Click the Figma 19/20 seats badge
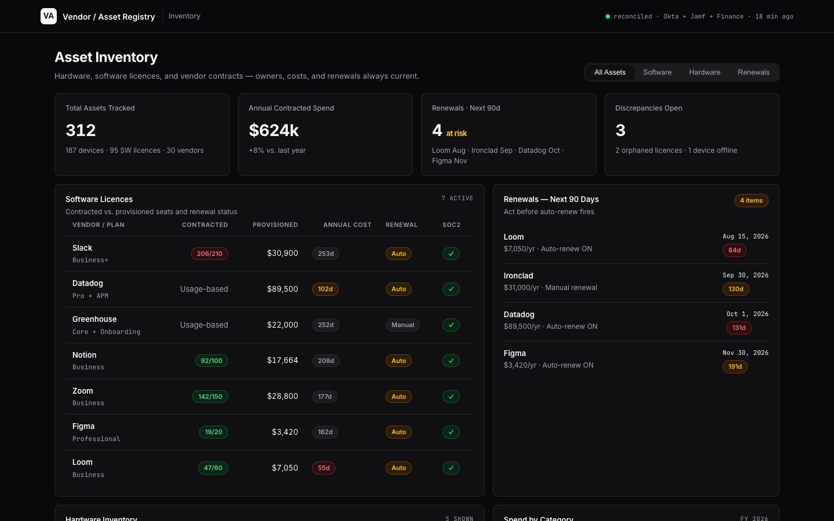Viewport: 834px width, 521px height. click(x=214, y=432)
